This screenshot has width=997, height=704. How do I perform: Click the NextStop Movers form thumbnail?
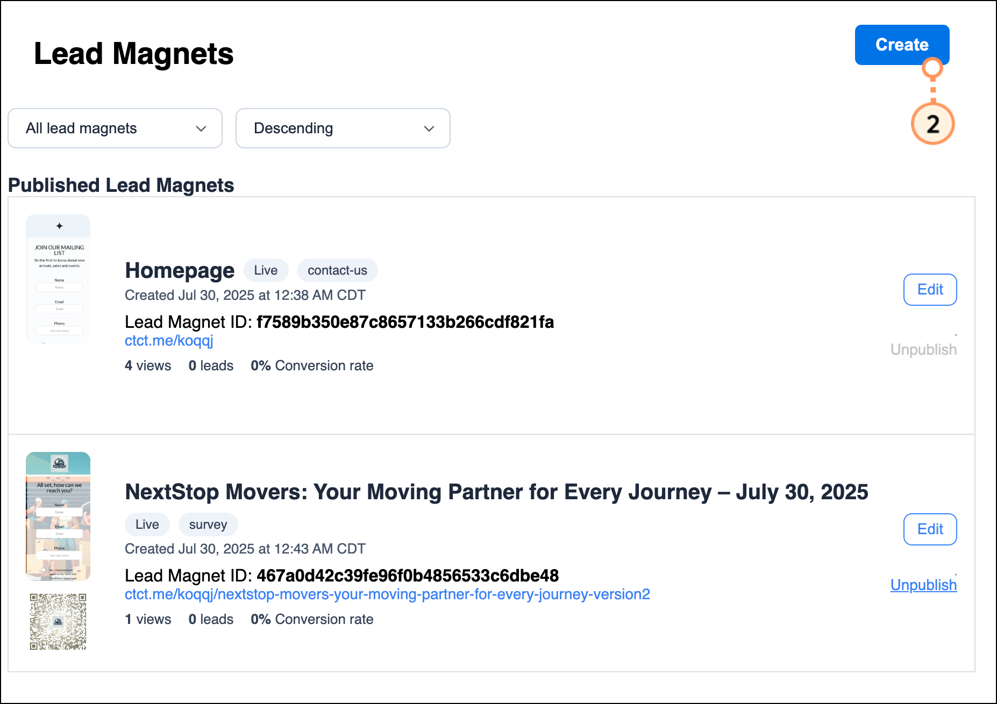coord(58,516)
